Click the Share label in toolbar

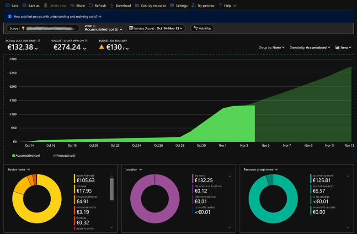(x=80, y=5)
